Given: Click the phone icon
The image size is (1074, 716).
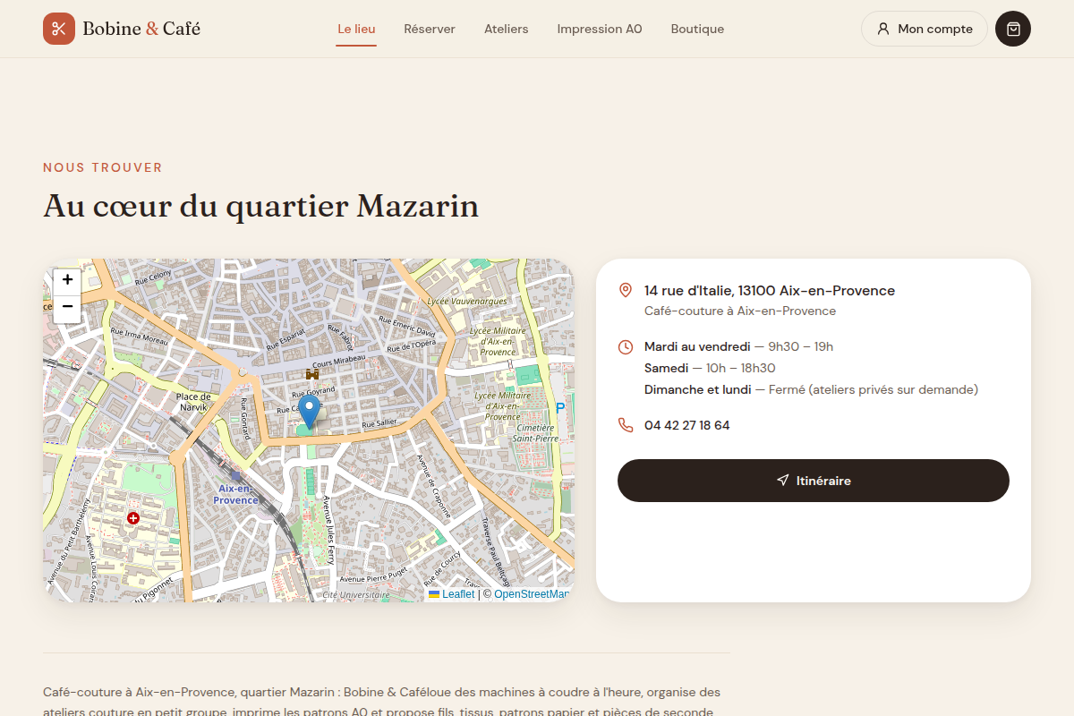Looking at the screenshot, I should pos(626,425).
